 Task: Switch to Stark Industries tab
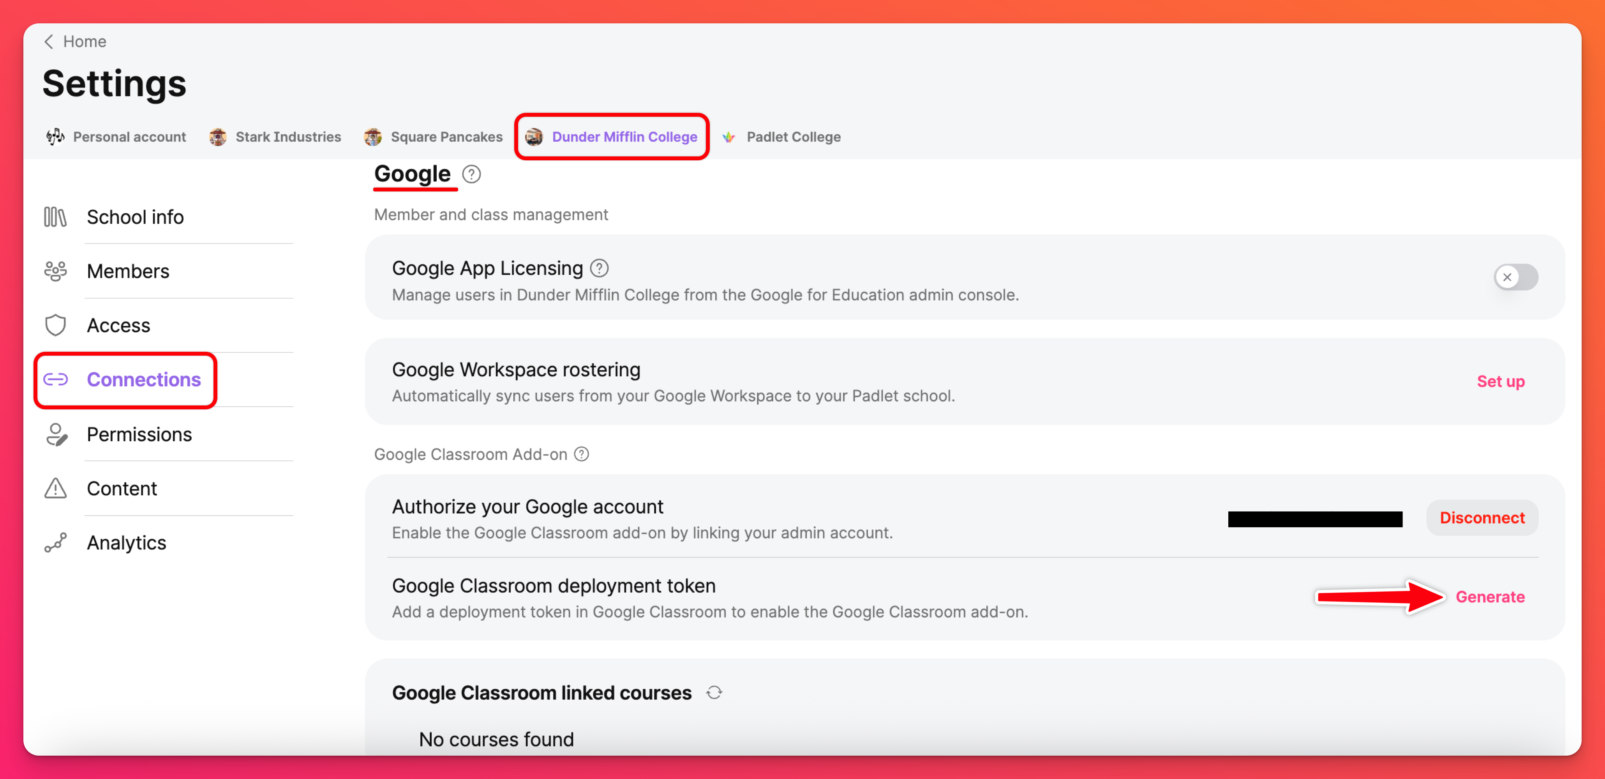pos(275,137)
